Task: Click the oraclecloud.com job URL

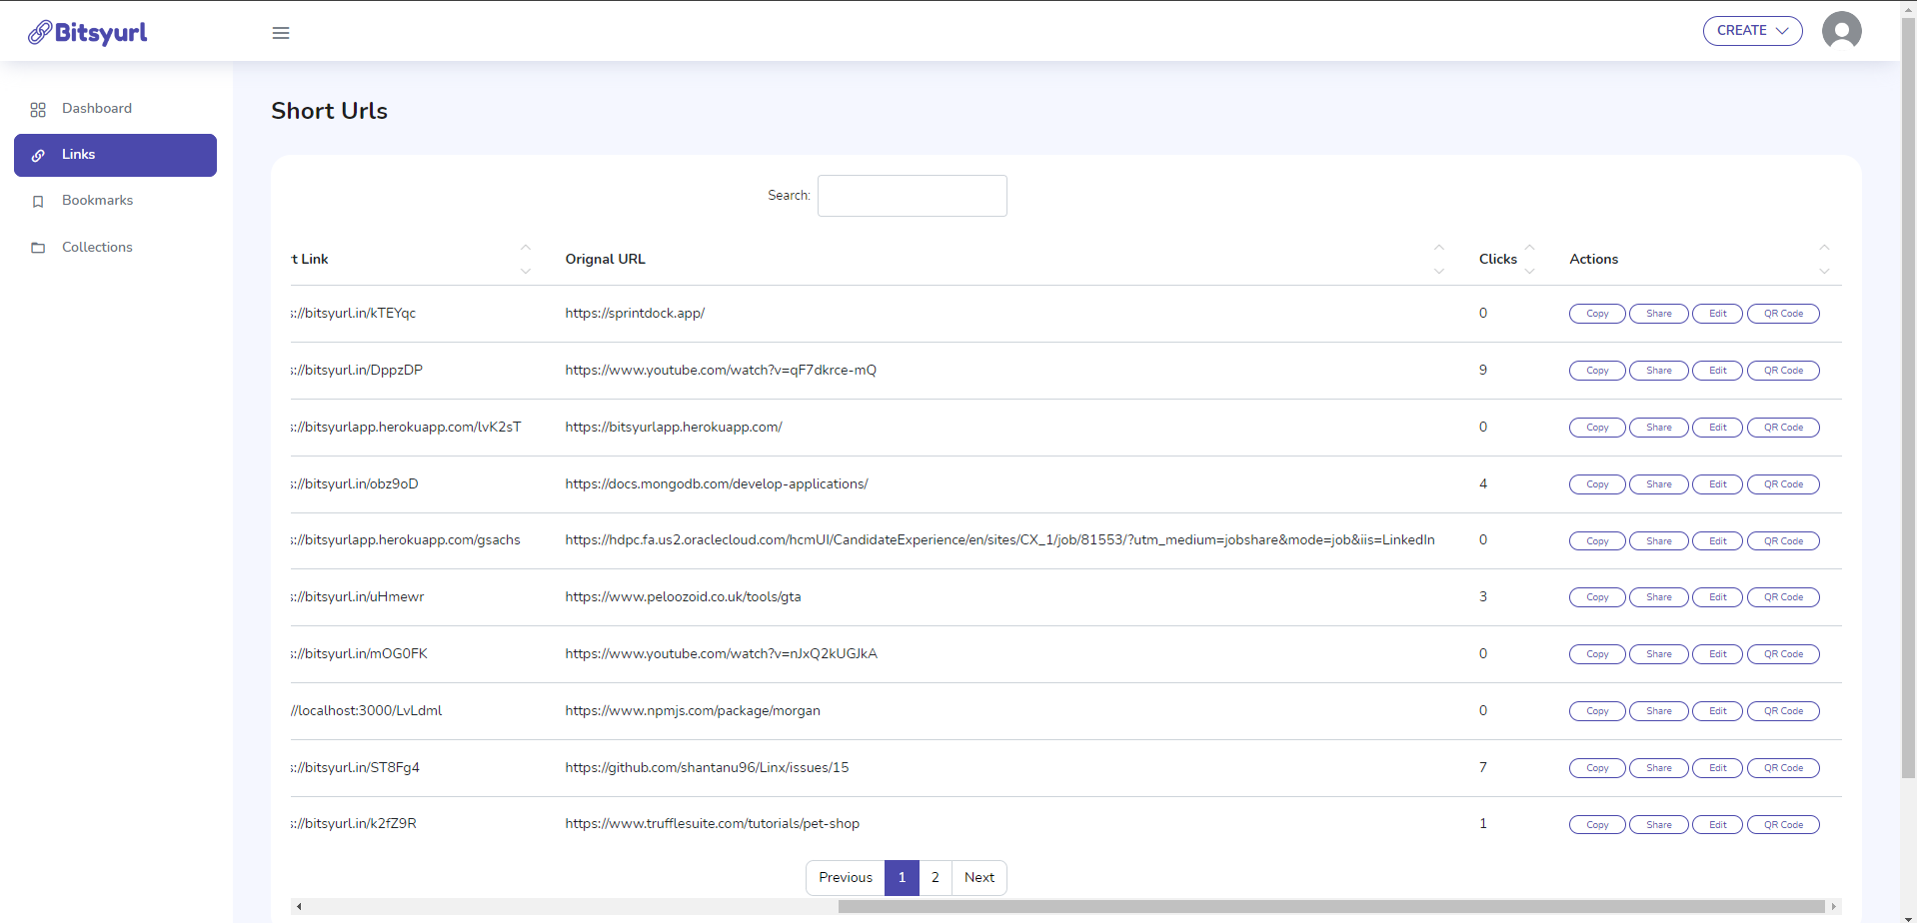Action: (999, 540)
